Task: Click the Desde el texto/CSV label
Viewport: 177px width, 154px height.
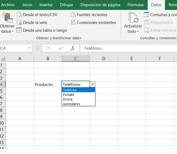Action: click(40, 15)
